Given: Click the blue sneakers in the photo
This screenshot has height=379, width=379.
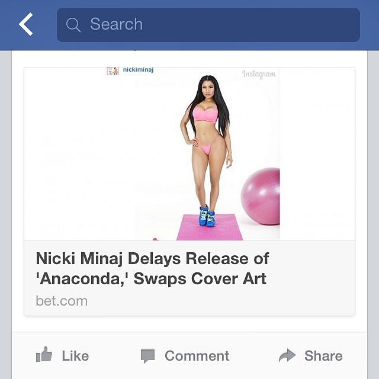Looking at the screenshot, I should coord(207,216).
